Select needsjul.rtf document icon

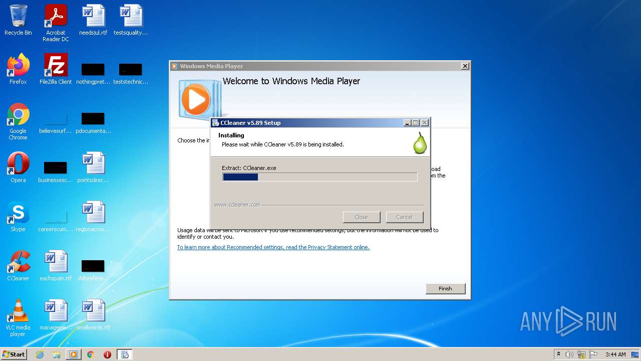click(x=93, y=20)
